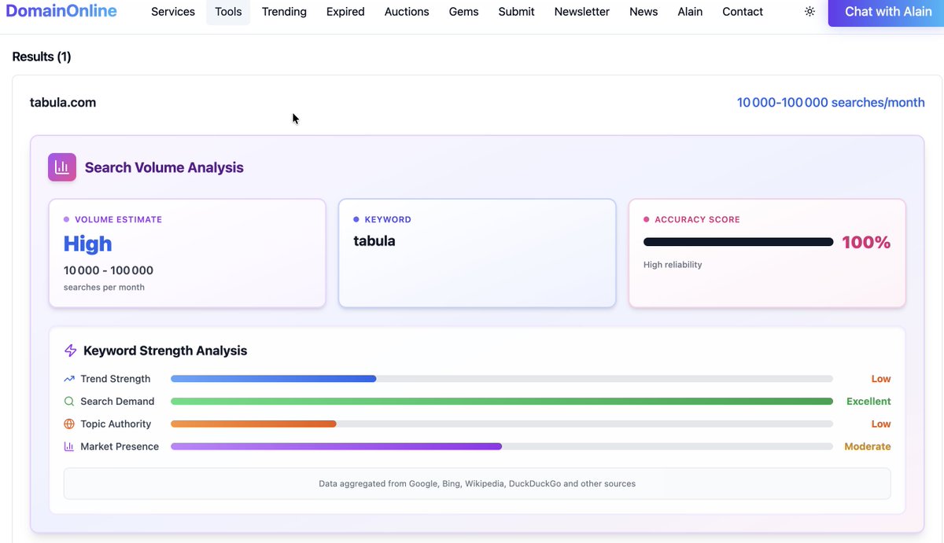Click the High reliability label
This screenshot has height=543, width=944.
point(673,265)
